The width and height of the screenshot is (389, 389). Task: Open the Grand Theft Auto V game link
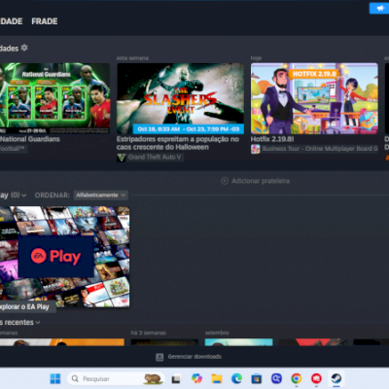(155, 158)
